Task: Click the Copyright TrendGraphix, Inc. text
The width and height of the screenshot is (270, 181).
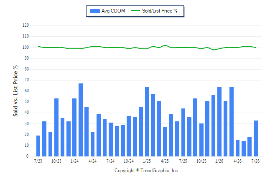Action: pyautogui.click(x=147, y=171)
